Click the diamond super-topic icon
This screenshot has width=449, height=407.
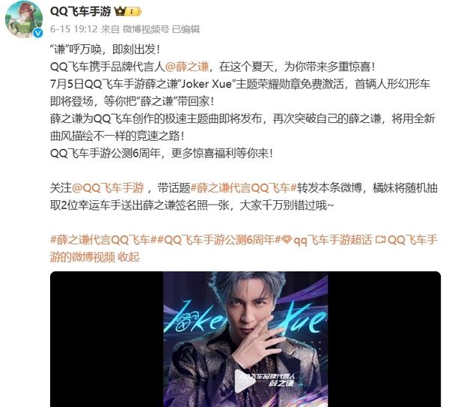point(287,240)
